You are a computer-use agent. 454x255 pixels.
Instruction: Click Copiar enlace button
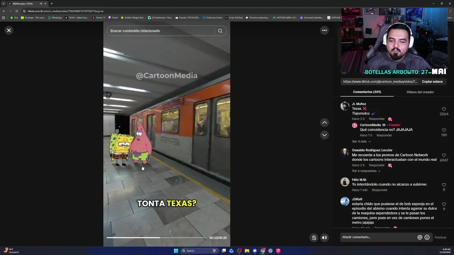tap(432, 81)
